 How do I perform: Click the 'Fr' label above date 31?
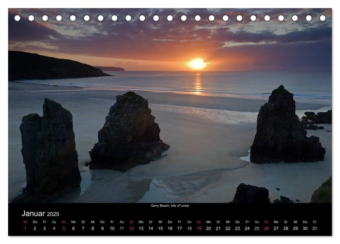coord(315,222)
